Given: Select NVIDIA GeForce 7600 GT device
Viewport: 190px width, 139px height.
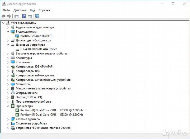Looking at the screenshot, I should click(x=36, y=36).
